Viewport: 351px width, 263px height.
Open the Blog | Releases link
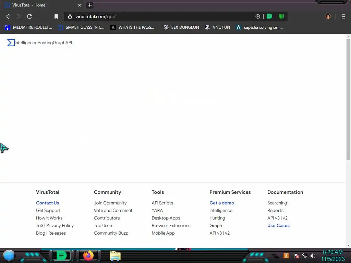pyautogui.click(x=51, y=233)
